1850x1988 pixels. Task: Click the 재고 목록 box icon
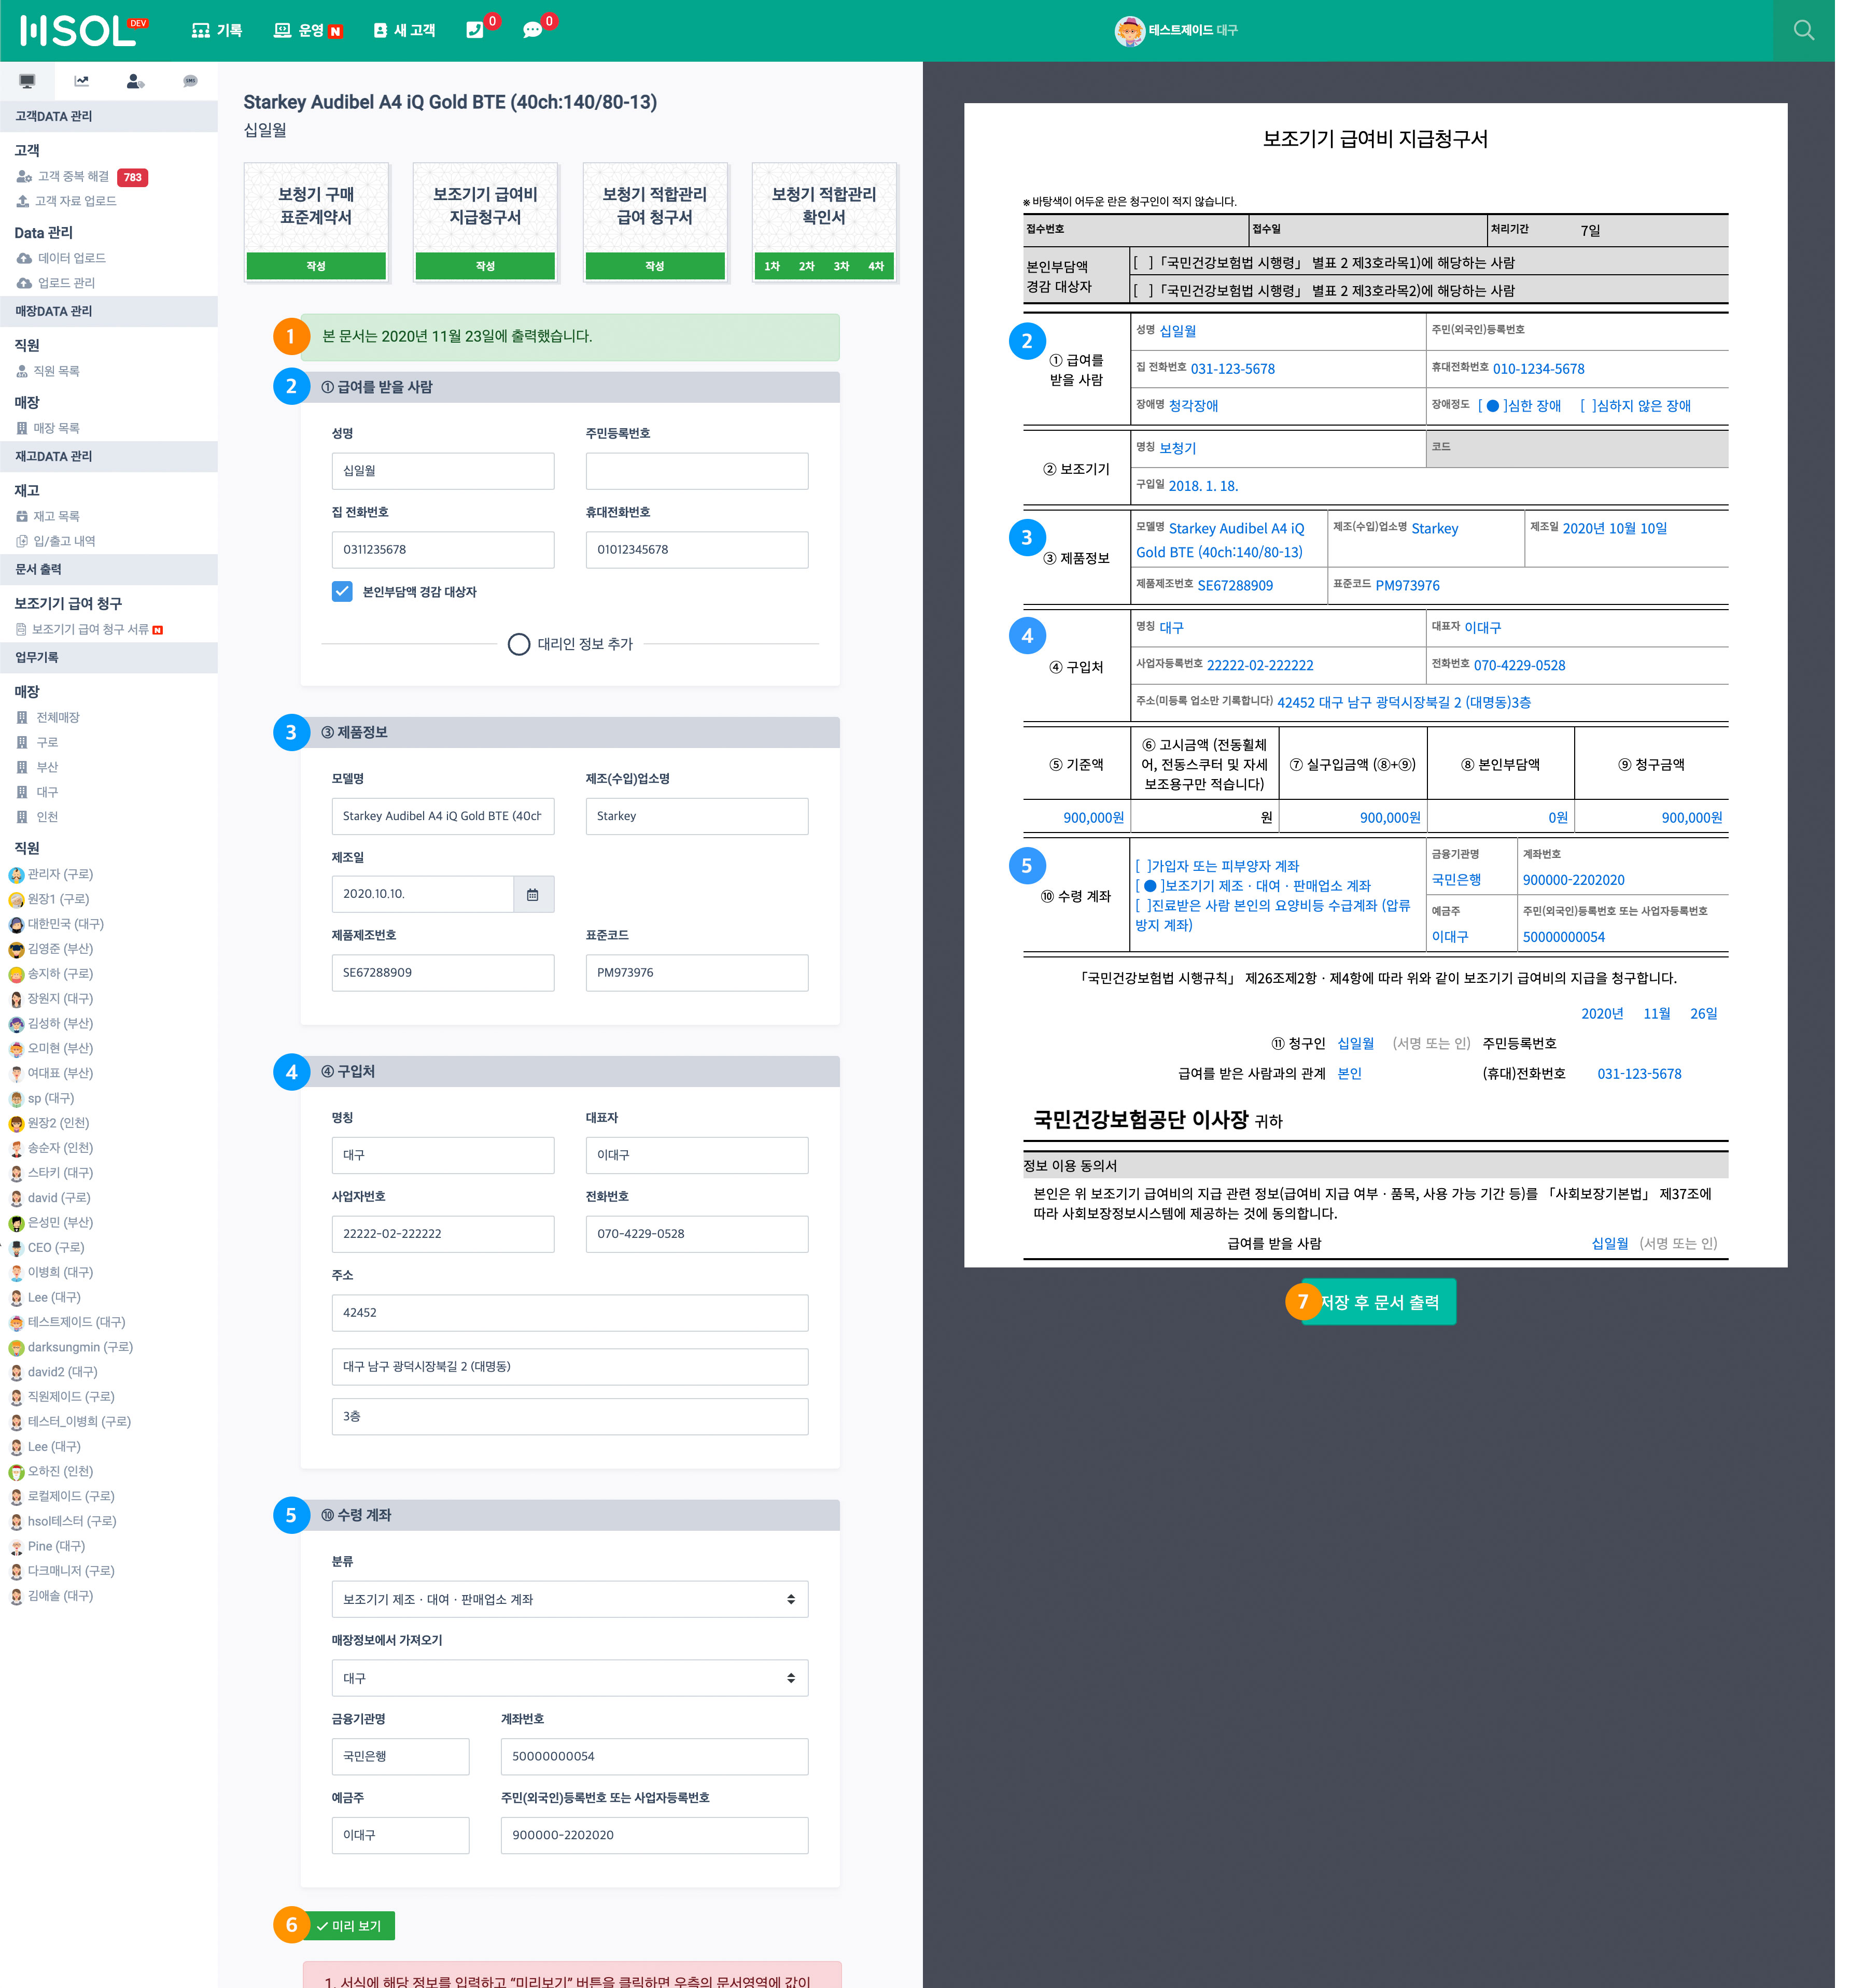[x=22, y=516]
